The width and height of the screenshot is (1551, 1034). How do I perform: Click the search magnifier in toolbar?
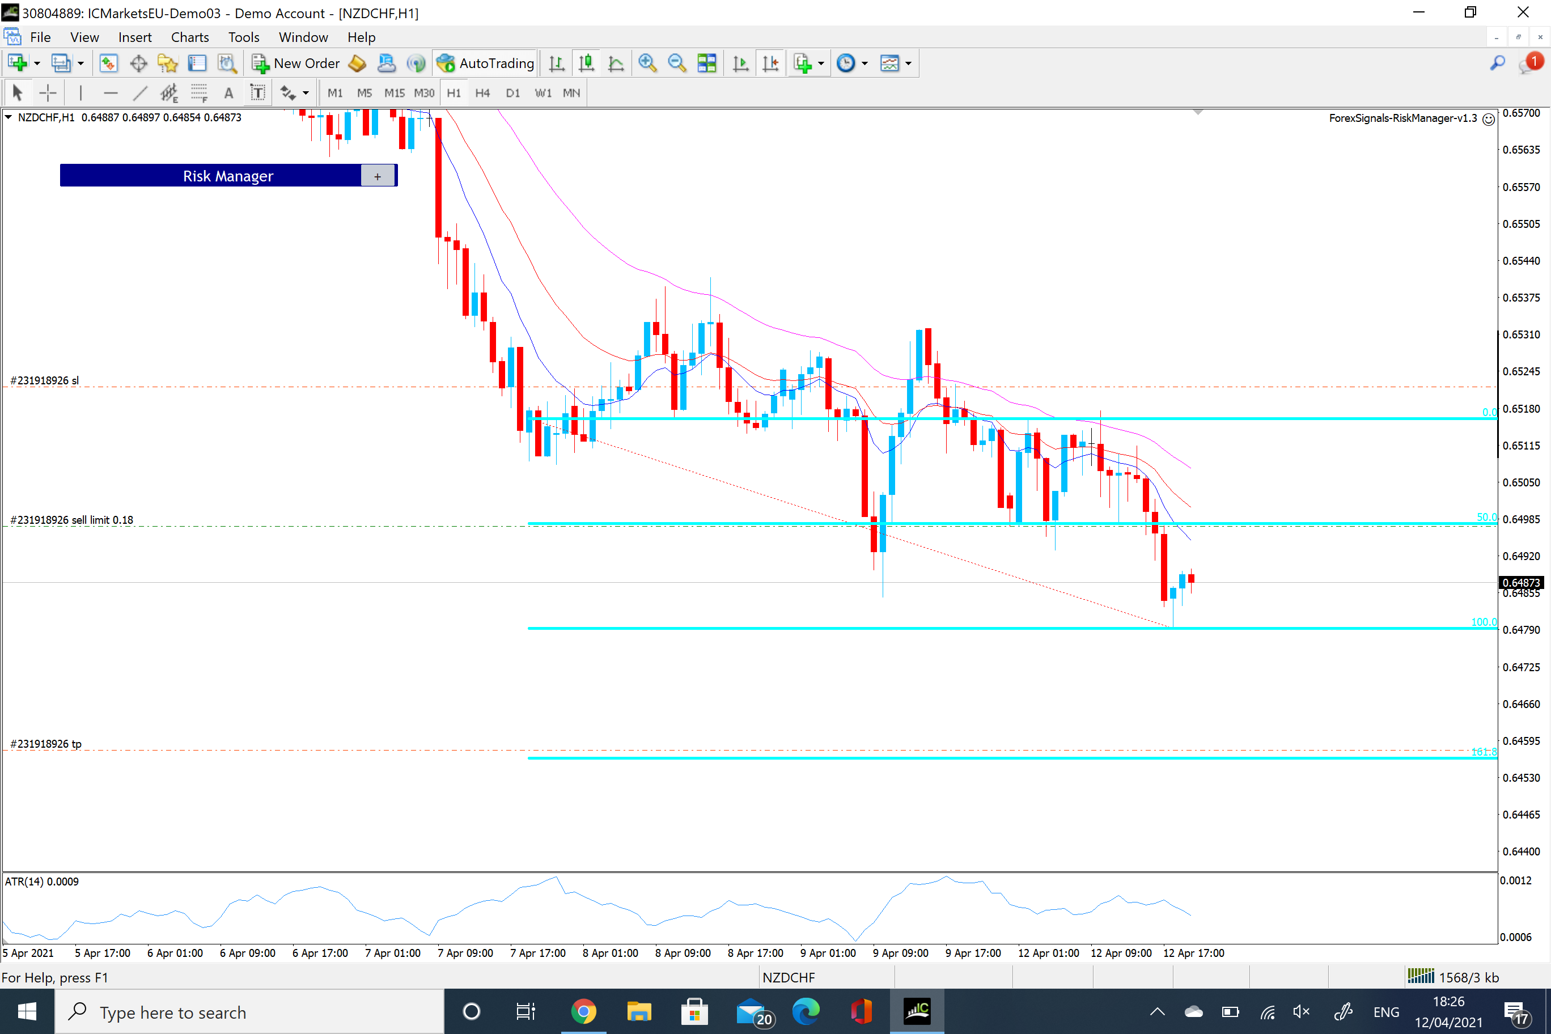click(1497, 63)
